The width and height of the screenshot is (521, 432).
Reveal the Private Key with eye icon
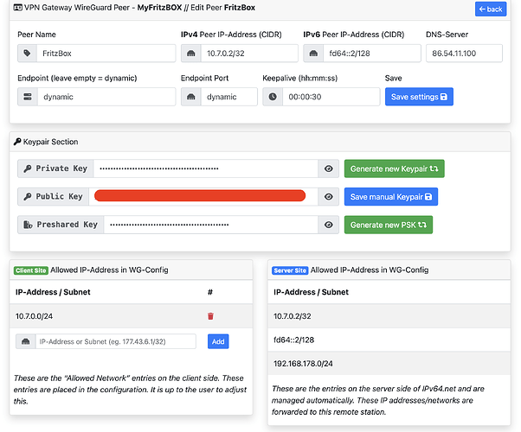pyautogui.click(x=329, y=168)
